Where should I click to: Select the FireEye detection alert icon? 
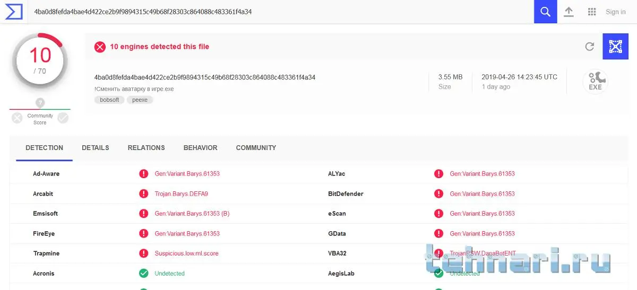pyautogui.click(x=143, y=233)
